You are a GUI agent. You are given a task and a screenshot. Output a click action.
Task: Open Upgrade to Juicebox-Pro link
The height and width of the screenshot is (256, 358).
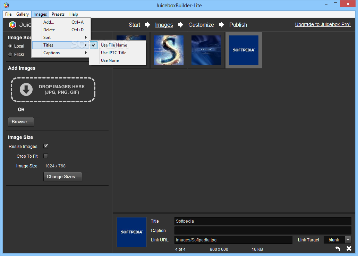[x=323, y=24]
